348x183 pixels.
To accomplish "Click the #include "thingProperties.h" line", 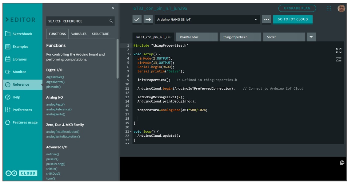I will coord(161,45).
